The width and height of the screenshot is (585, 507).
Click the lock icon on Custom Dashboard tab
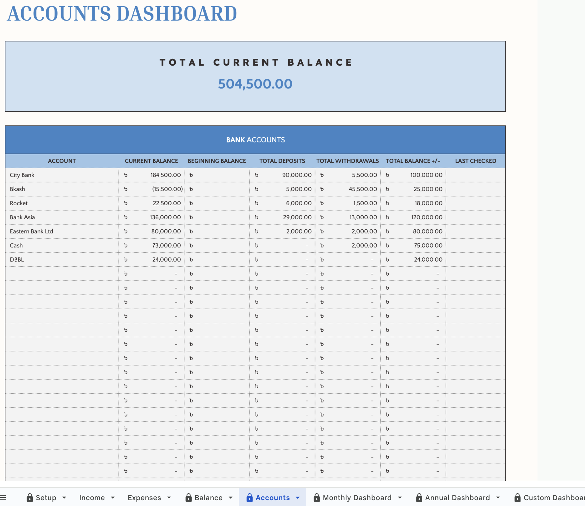tap(518, 497)
